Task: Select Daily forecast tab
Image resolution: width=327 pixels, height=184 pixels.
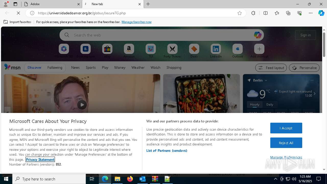Action: (x=270, y=105)
